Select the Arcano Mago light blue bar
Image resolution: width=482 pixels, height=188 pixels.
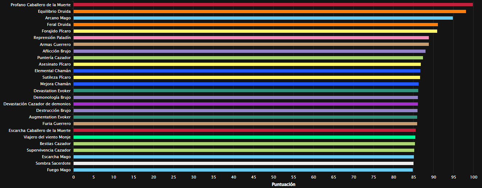point(263,18)
